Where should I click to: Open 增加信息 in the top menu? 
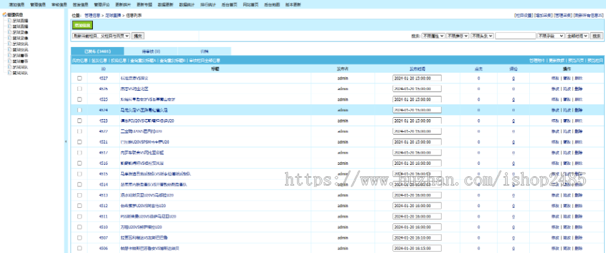[16, 5]
